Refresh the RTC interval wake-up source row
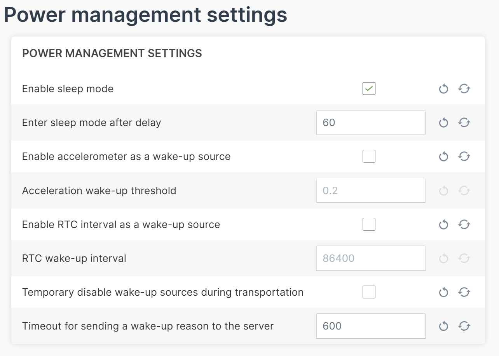Viewport: 499px width, 356px height. (464, 224)
